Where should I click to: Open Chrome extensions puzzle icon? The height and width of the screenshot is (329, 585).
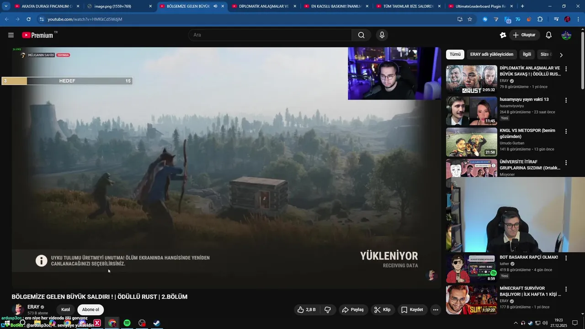pyautogui.click(x=540, y=19)
